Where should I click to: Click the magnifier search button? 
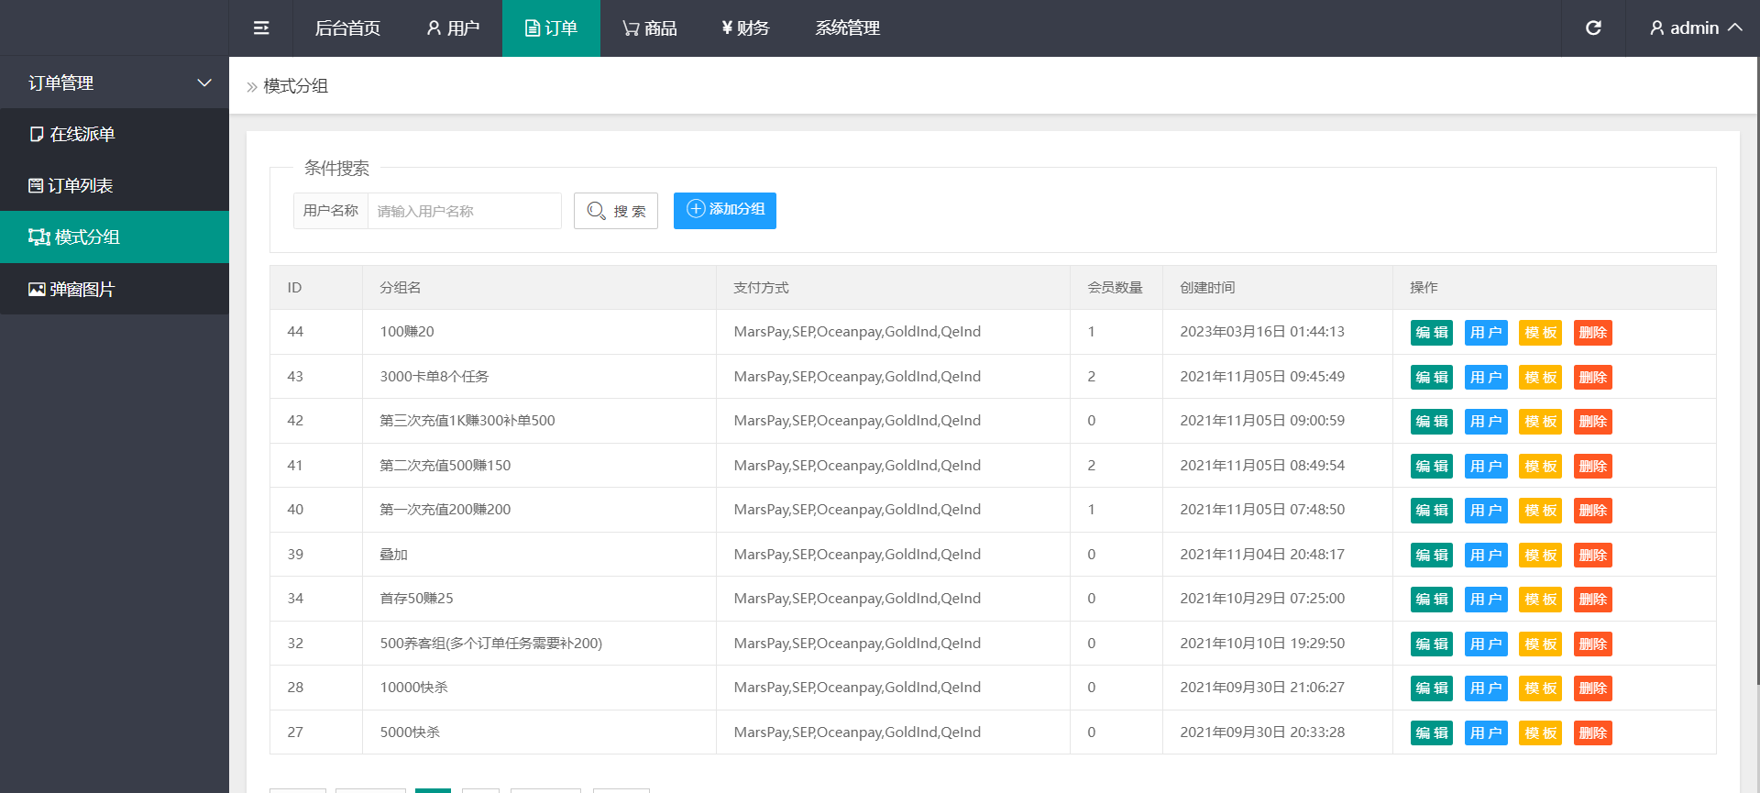coord(615,211)
